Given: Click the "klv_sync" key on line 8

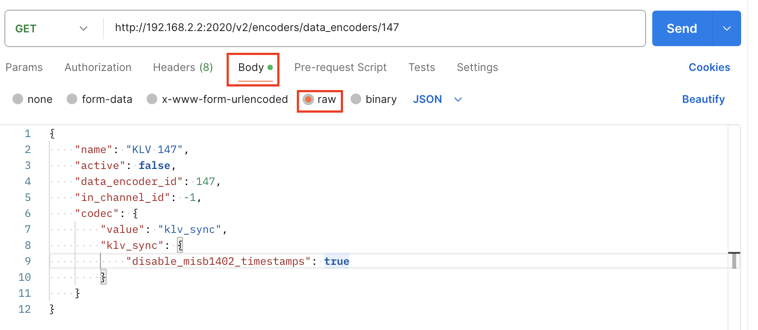Looking at the screenshot, I should point(132,245).
